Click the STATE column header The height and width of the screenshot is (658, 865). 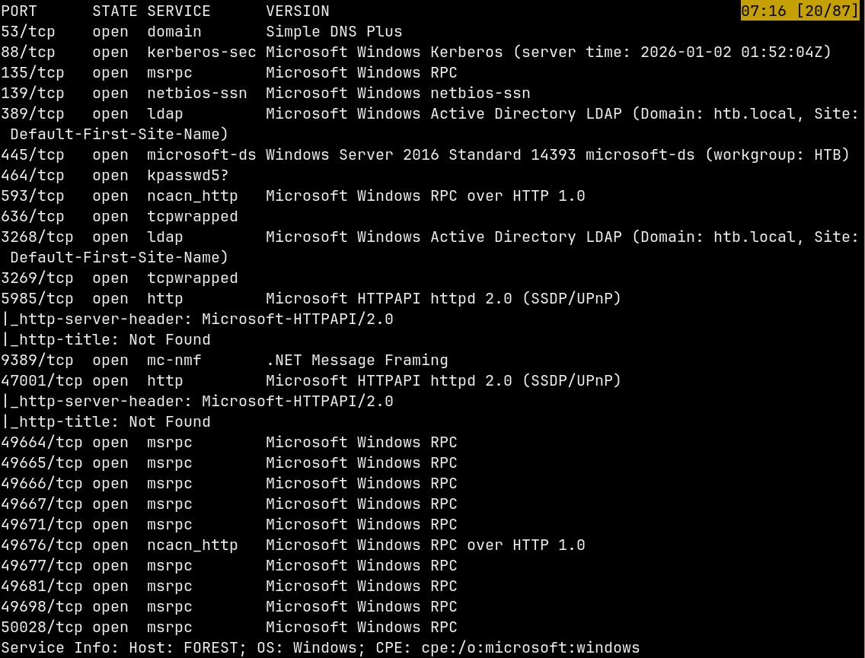[115, 11]
